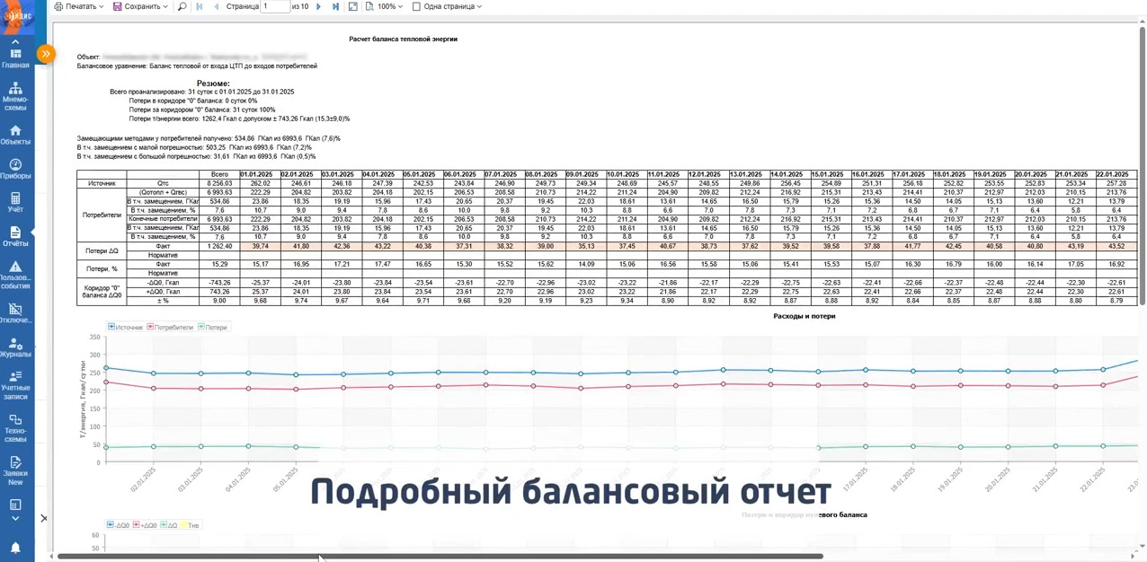Hide the Потери series in chart legend

tap(212, 327)
